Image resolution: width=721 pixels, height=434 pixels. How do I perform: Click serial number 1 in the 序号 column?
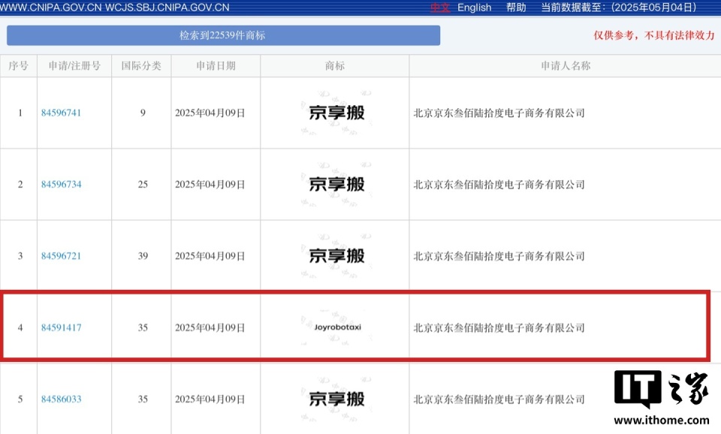click(20, 113)
